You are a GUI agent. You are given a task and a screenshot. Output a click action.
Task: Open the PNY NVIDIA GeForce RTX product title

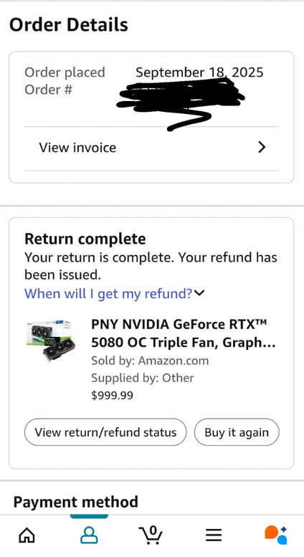[x=184, y=333]
